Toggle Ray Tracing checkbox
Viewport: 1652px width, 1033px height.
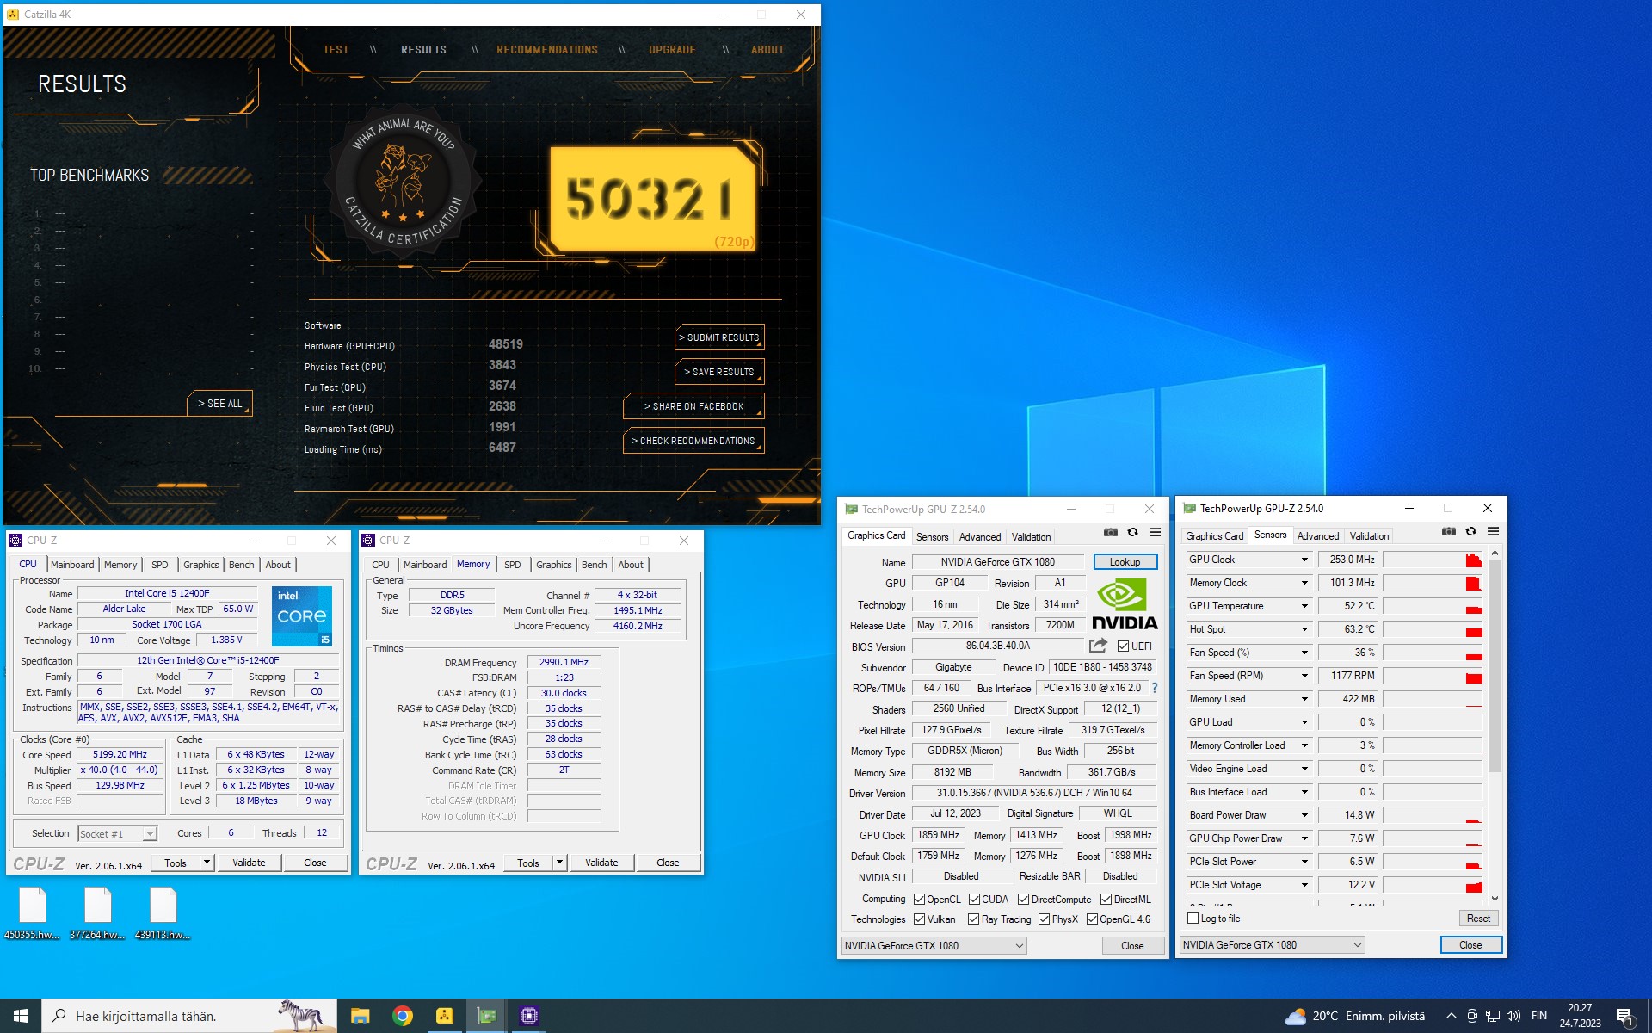tap(973, 919)
